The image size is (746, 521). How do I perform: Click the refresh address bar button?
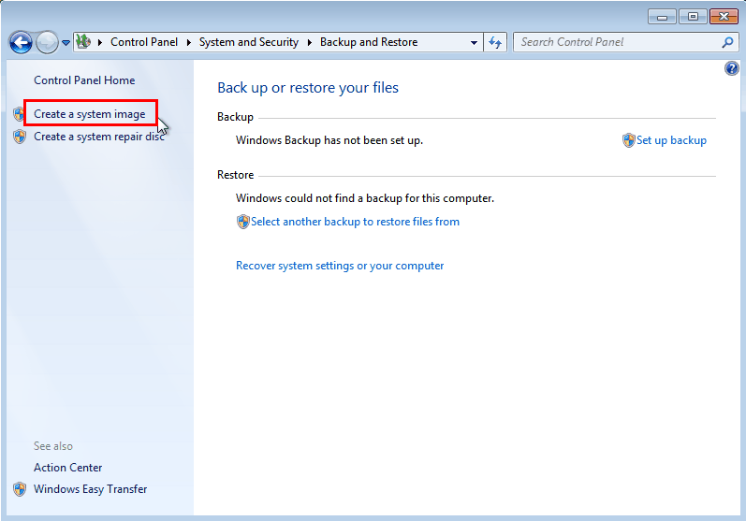point(495,42)
